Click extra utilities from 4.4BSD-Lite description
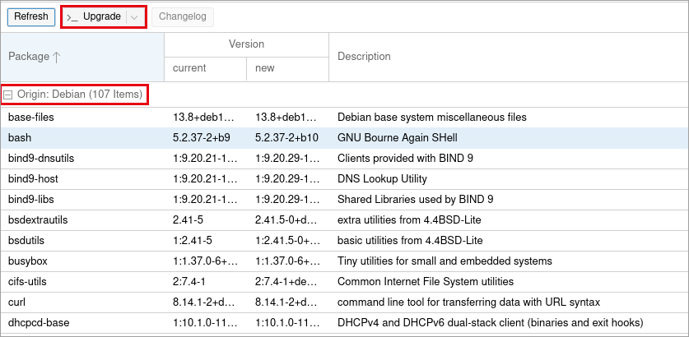This screenshot has height=337, width=689. pos(409,220)
